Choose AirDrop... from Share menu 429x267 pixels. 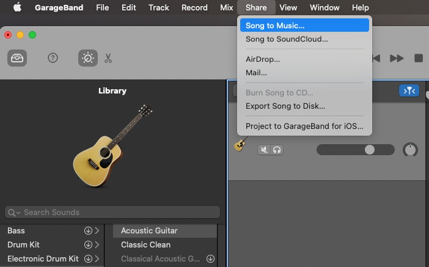(x=304, y=59)
